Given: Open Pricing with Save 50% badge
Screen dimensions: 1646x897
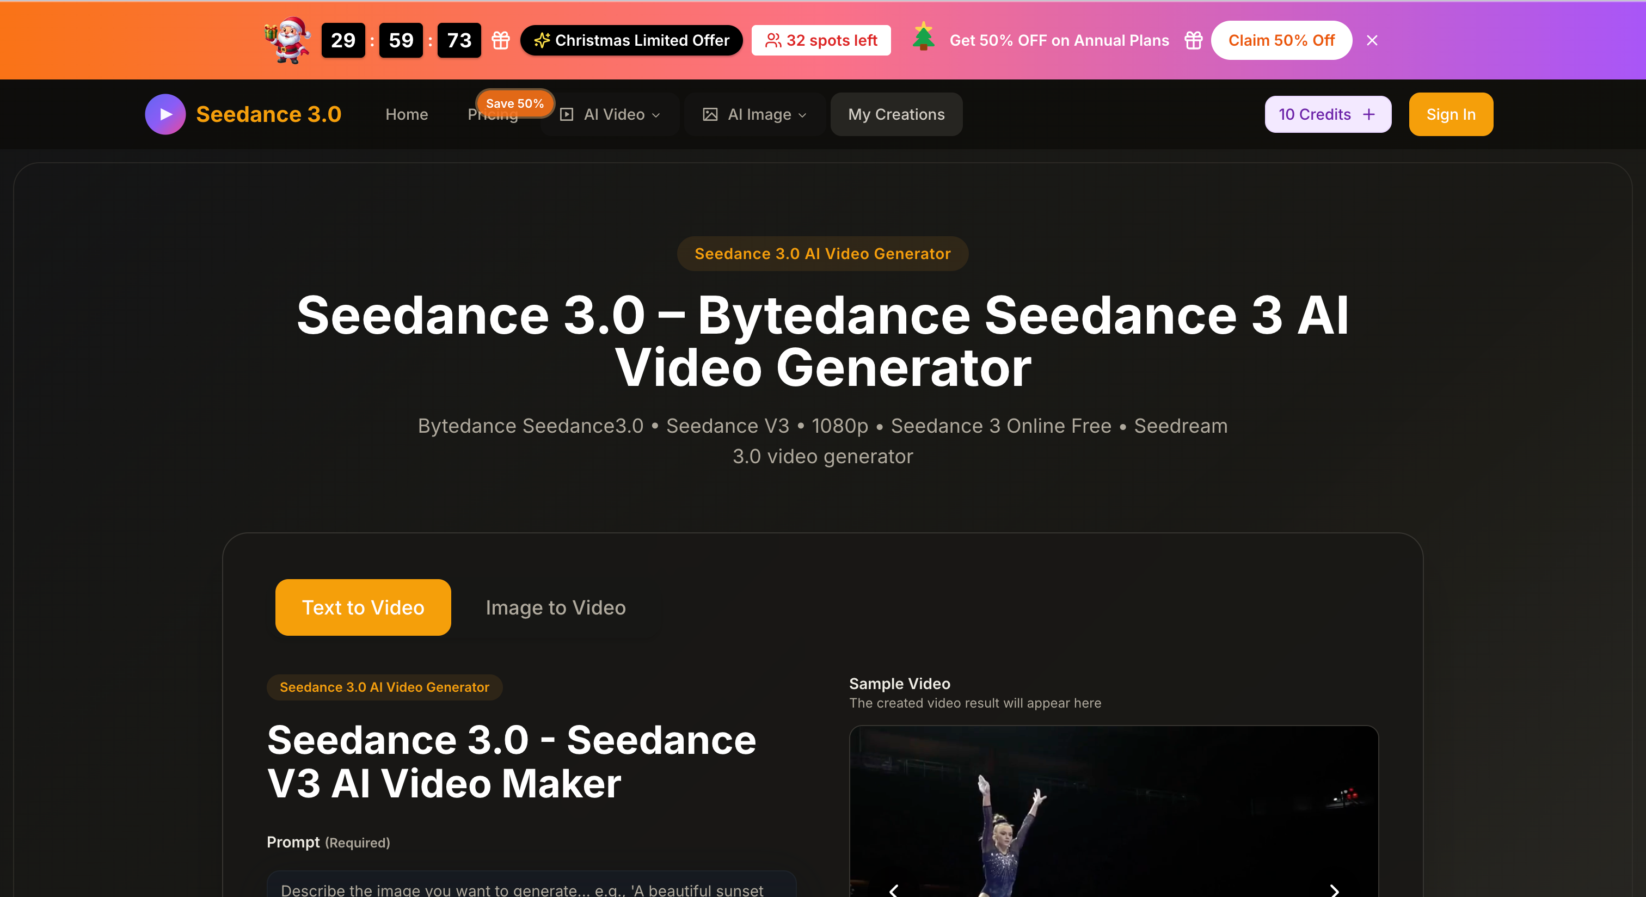Looking at the screenshot, I should coord(492,115).
